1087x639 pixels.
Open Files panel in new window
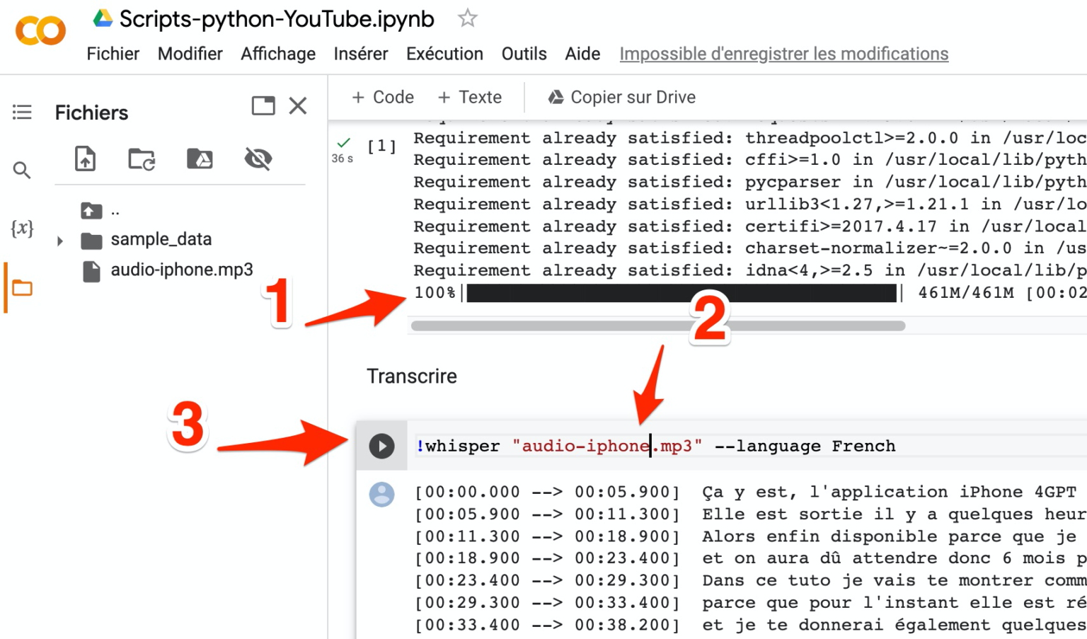[x=263, y=106]
